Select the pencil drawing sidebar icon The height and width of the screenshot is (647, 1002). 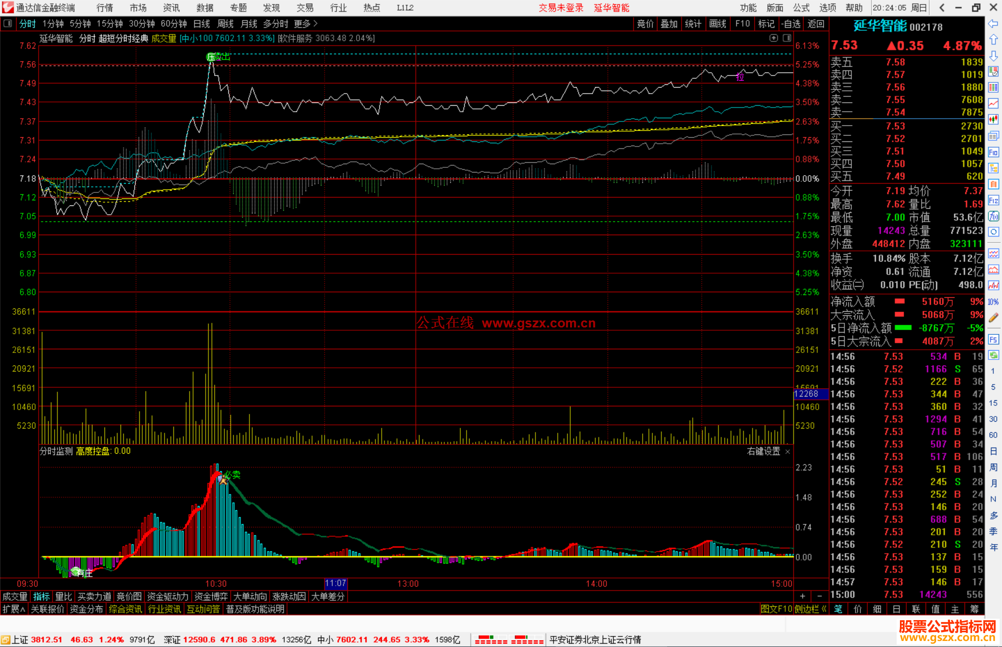tap(993, 318)
